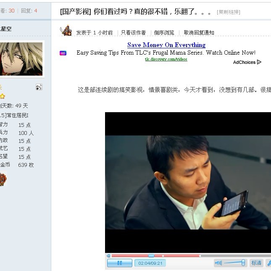Click the reply count 4

pos(36,11)
